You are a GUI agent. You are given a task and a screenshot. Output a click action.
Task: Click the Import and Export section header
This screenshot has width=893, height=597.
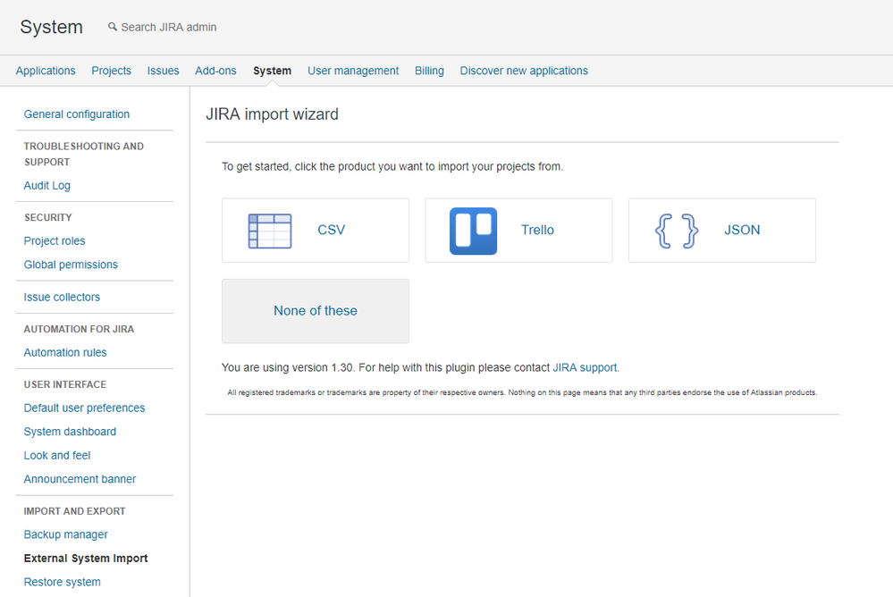point(74,511)
